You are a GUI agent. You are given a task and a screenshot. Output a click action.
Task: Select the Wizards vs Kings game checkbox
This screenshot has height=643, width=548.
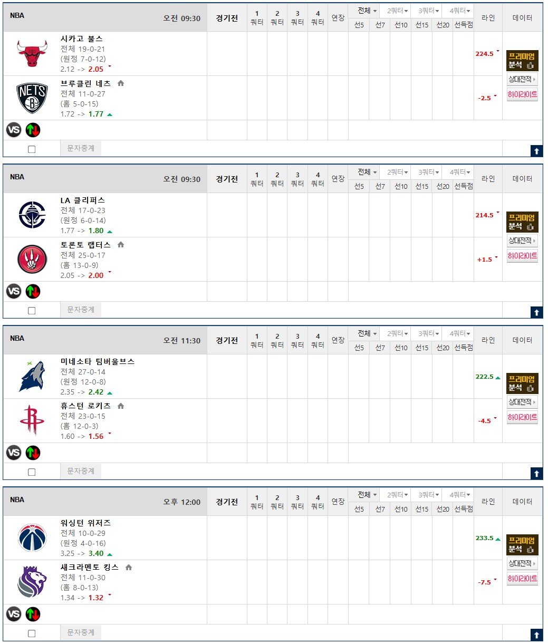point(32,634)
